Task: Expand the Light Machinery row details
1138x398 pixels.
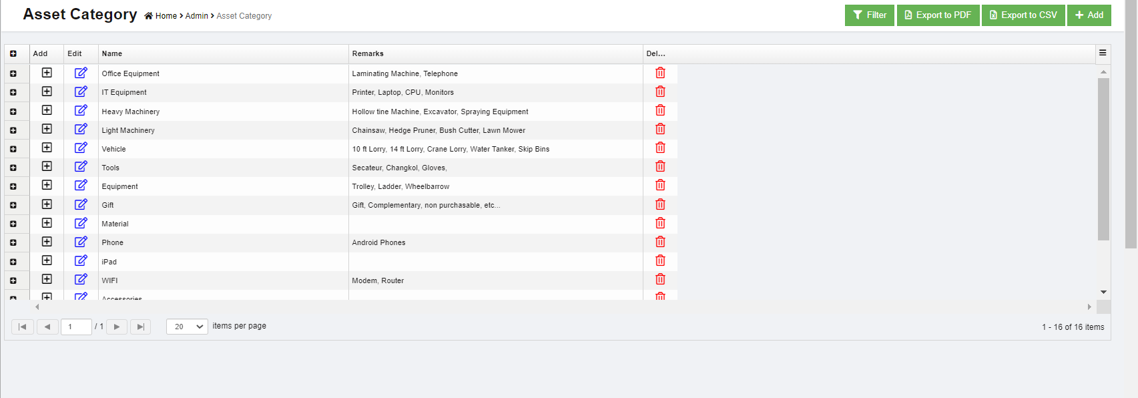Action: tap(13, 130)
